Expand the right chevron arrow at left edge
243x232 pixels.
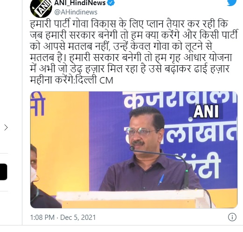(x=6, y=127)
